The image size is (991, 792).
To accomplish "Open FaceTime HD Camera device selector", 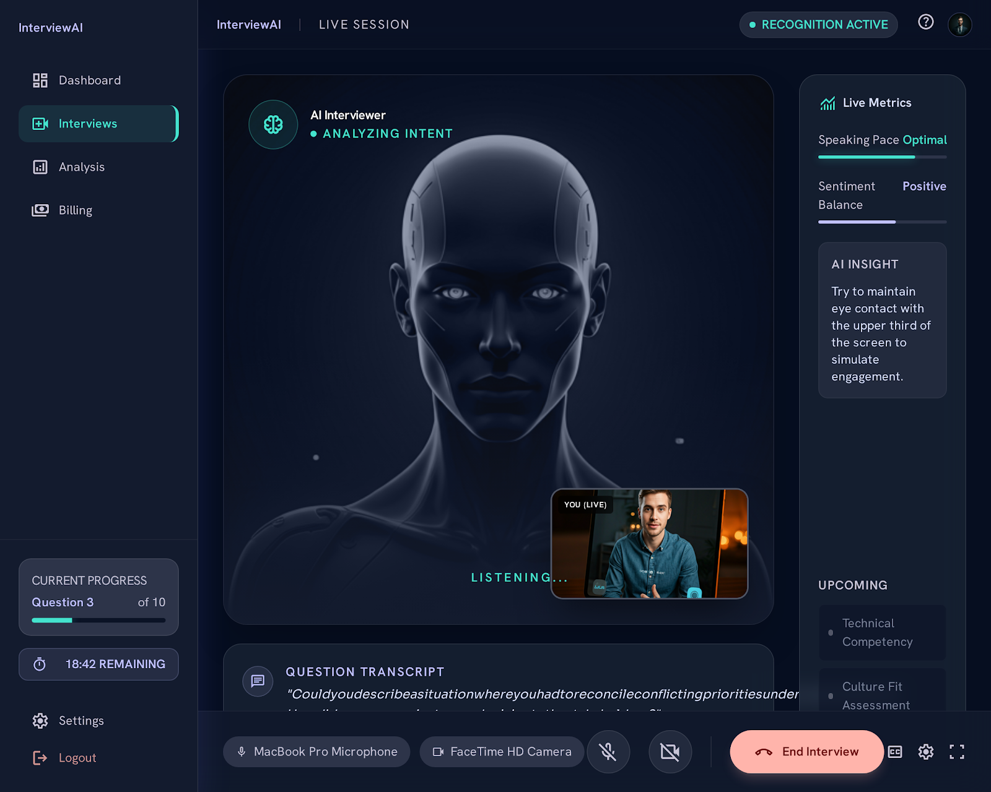I will pos(502,752).
